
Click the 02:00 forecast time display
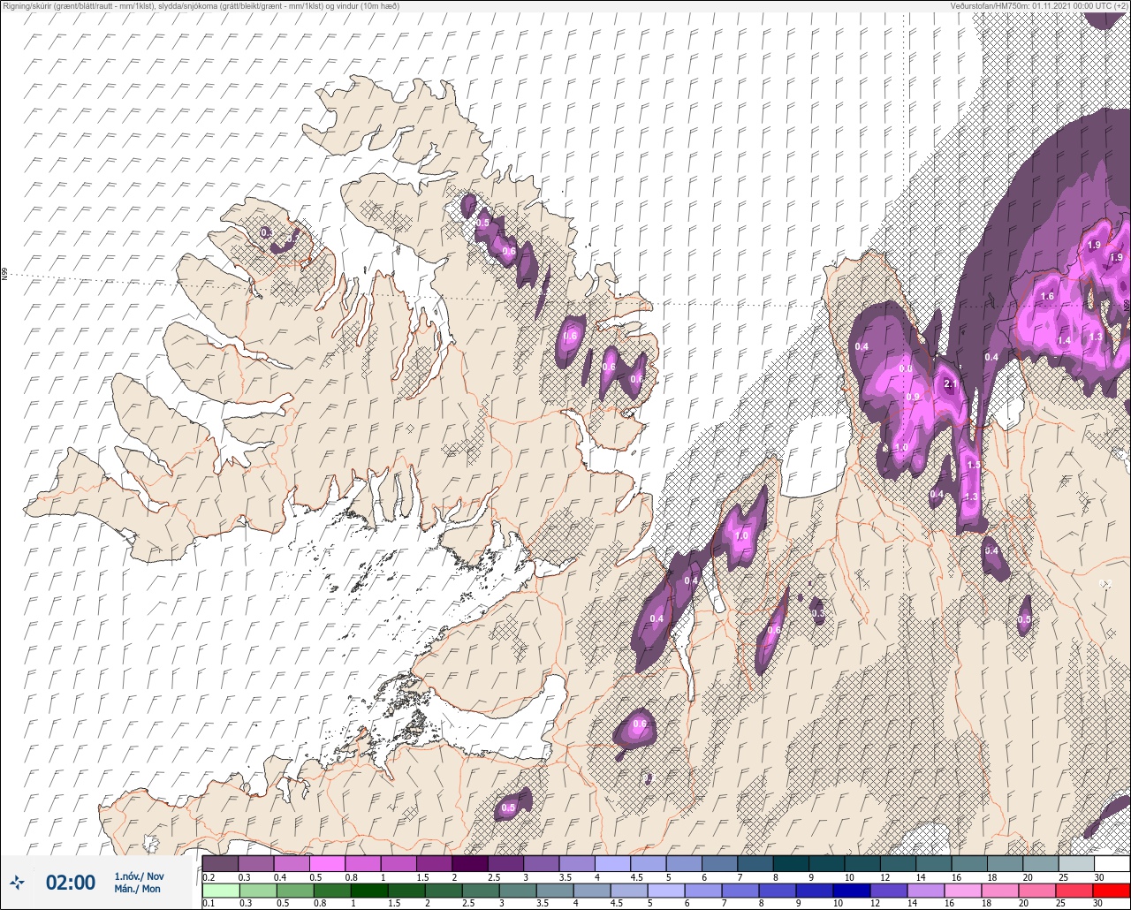71,882
